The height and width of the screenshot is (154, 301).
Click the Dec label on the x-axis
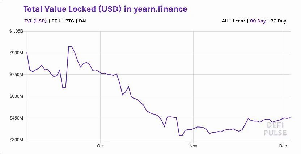[283, 146]
